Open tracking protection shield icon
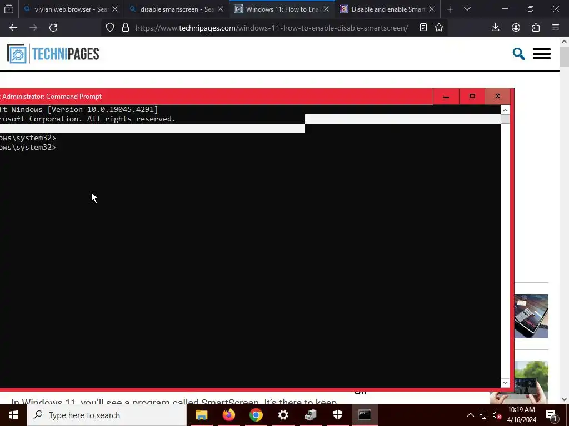 110,28
